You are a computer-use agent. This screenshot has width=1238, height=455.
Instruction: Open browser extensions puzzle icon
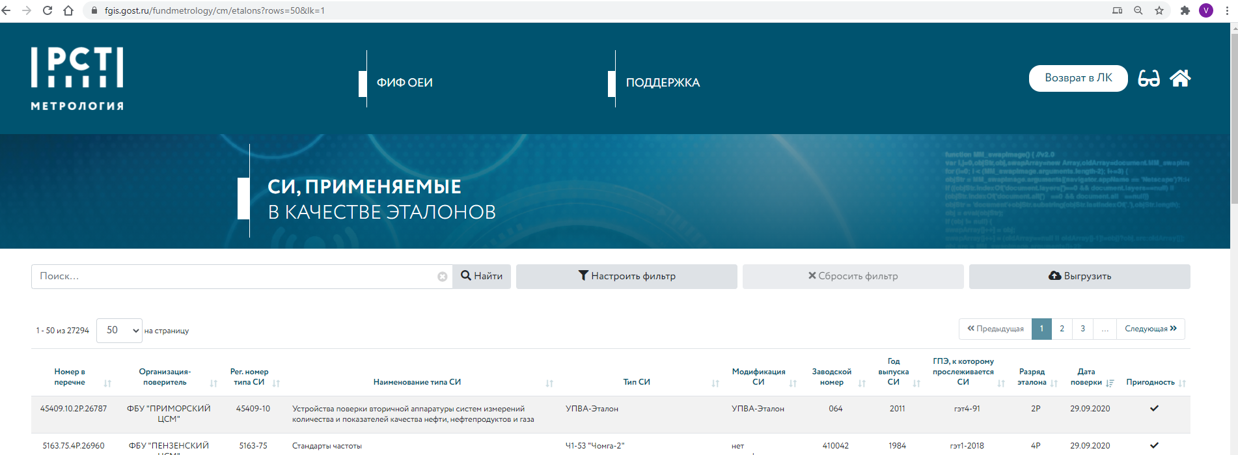tap(1185, 10)
